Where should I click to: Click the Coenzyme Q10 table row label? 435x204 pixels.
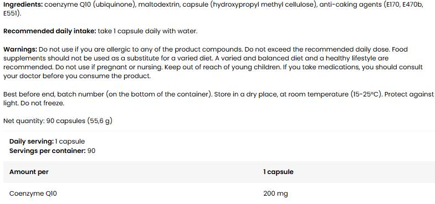[33, 193]
